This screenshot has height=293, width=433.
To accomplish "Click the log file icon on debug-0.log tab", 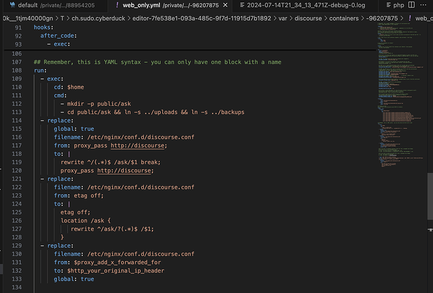I will 242,5.
